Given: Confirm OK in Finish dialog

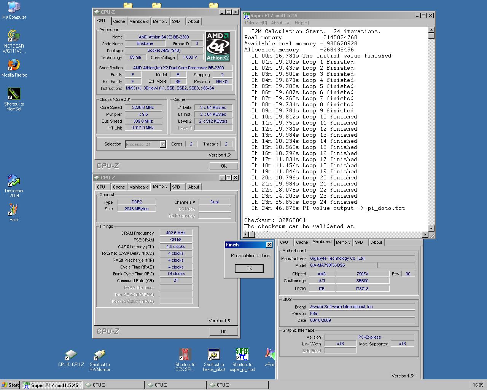Looking at the screenshot, I should tap(249, 269).
